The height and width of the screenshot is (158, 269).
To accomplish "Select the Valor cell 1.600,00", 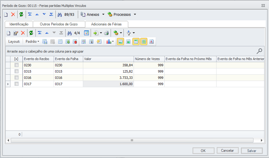I will tap(109, 84).
